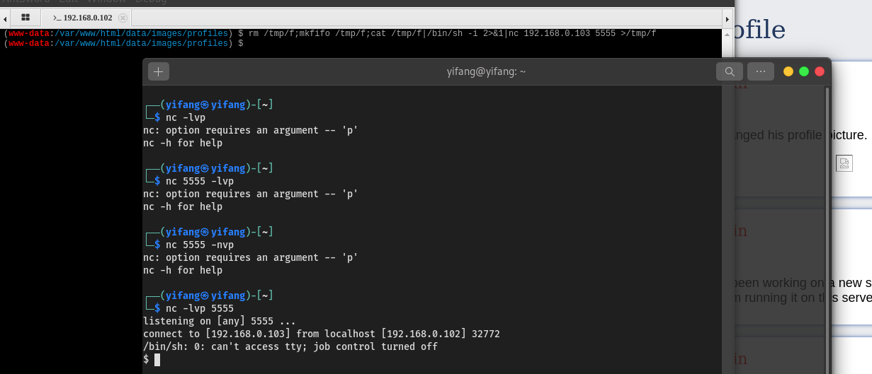The height and width of the screenshot is (374, 872).
Task: Click the empty www-data prompt on second line
Action: coord(124,43)
